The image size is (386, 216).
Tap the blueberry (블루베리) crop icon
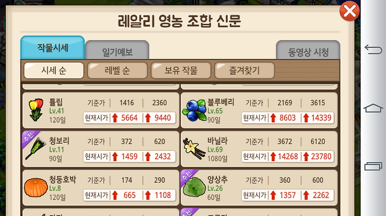pyautogui.click(x=195, y=110)
